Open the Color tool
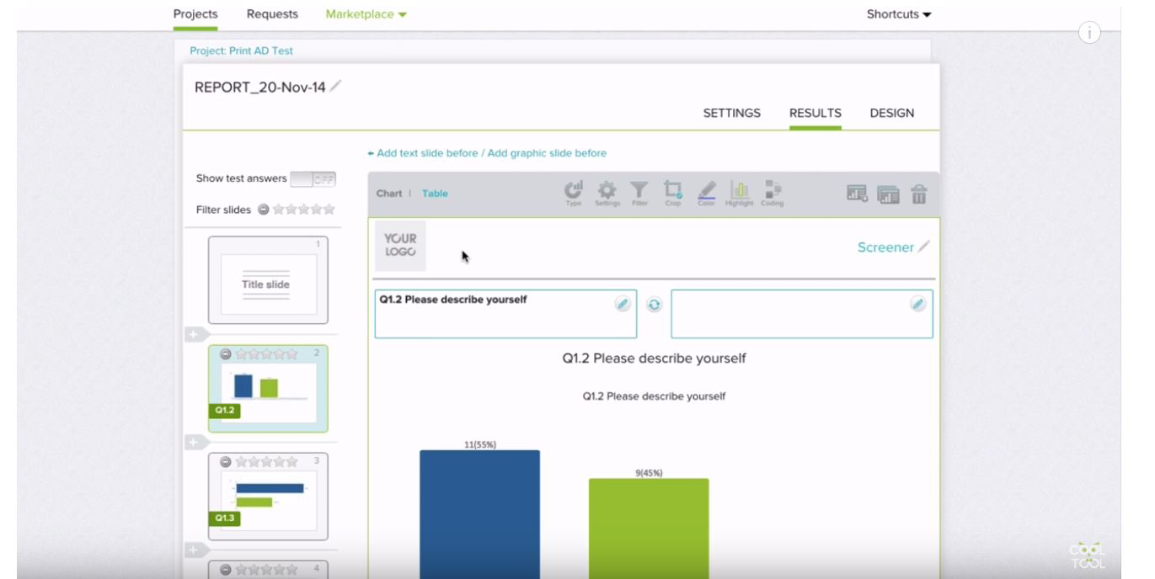The image size is (1155, 579). pos(706,193)
